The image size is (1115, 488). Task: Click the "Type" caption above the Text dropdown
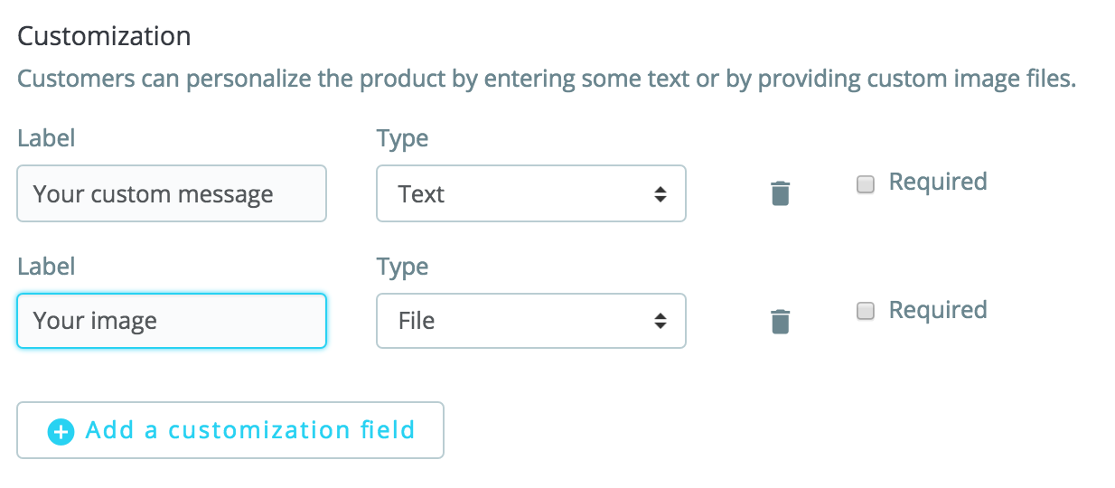tap(402, 138)
